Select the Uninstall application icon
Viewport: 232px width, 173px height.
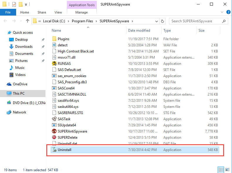point(54,150)
